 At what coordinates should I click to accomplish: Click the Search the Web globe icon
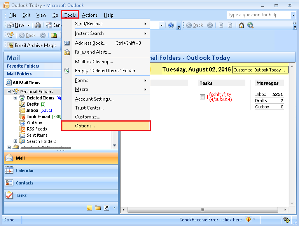coord(250,25)
